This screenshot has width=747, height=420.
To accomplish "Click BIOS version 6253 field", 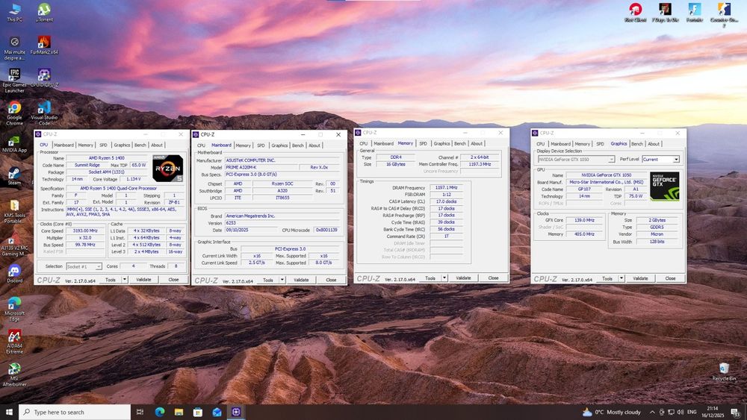I will tap(282, 222).
